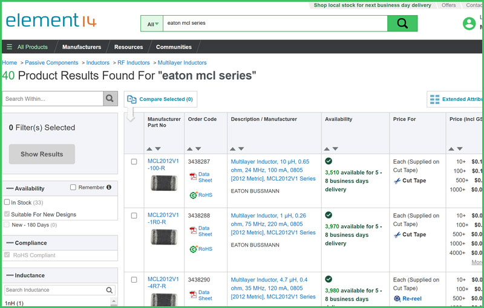Image resolution: width=484 pixels, height=308 pixels.
Task: Check the In Stock filter
Action: pyautogui.click(x=7, y=202)
